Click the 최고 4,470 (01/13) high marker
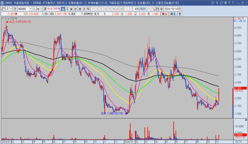Screen dimensions: 248x144 (19, 22)
